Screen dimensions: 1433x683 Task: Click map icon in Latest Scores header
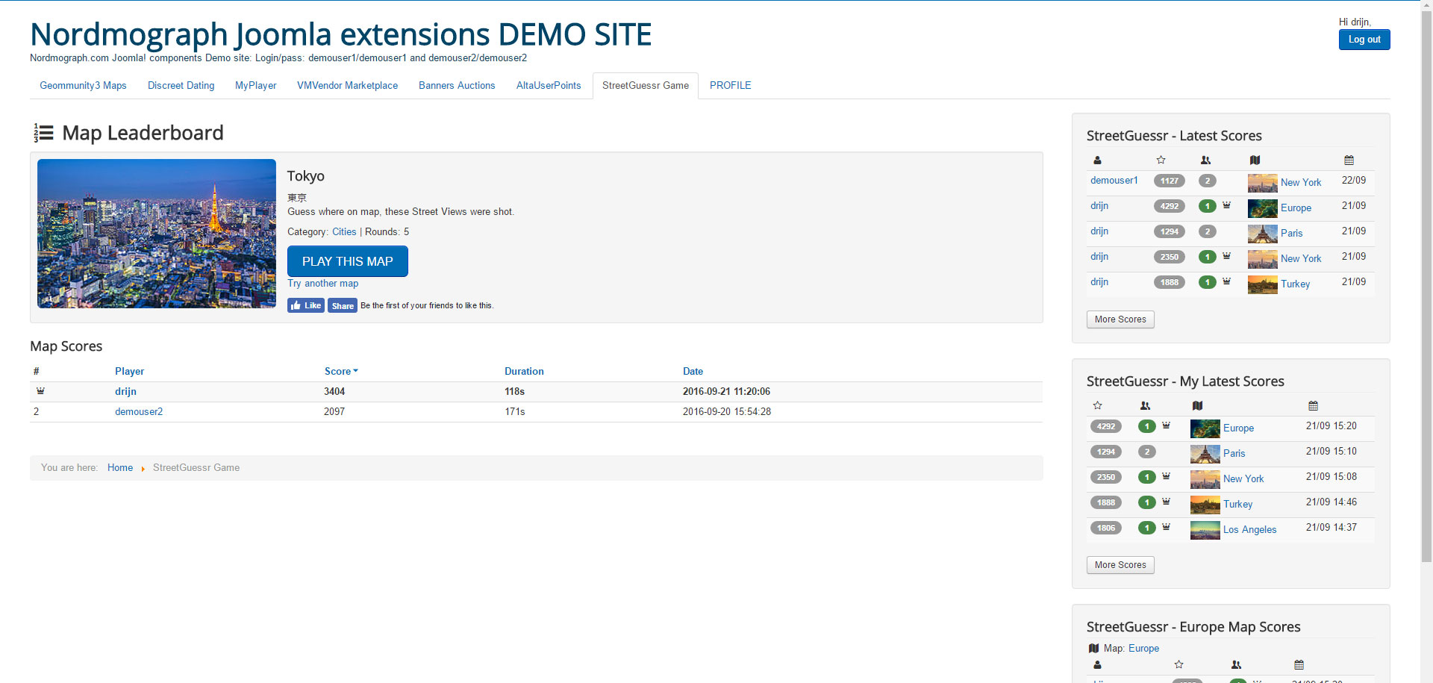click(x=1255, y=160)
